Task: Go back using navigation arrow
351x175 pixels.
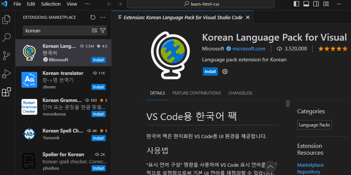Action: click(x=109, y=4)
